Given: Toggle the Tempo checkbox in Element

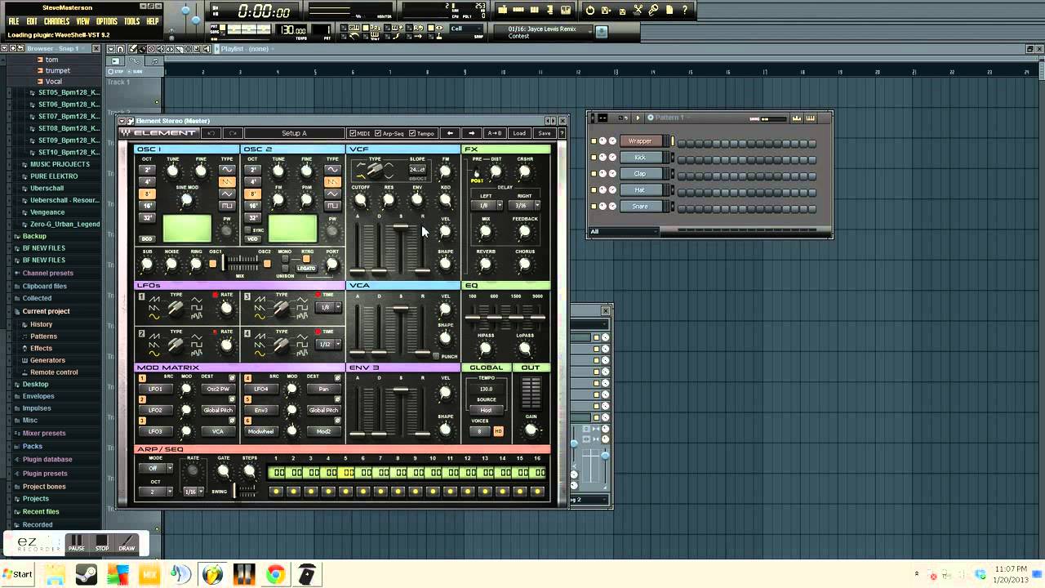Looking at the screenshot, I should pyautogui.click(x=412, y=133).
